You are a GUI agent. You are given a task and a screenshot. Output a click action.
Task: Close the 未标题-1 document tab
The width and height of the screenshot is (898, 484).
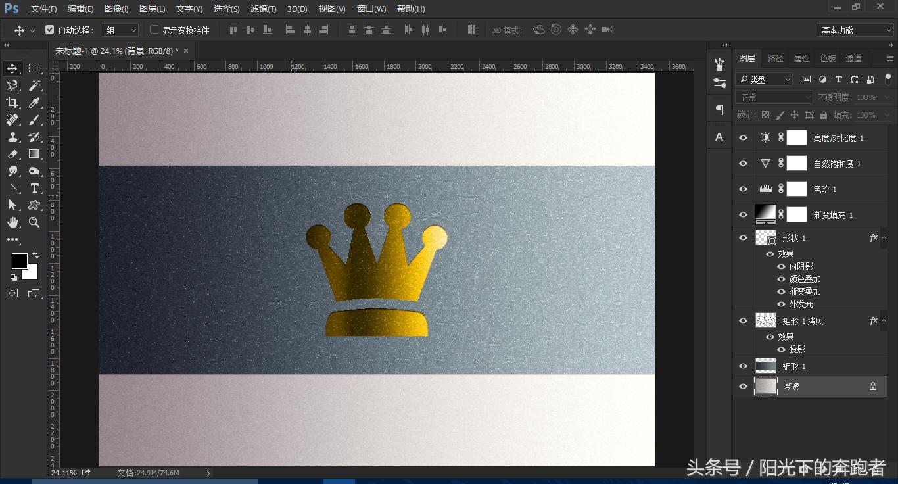[186, 51]
